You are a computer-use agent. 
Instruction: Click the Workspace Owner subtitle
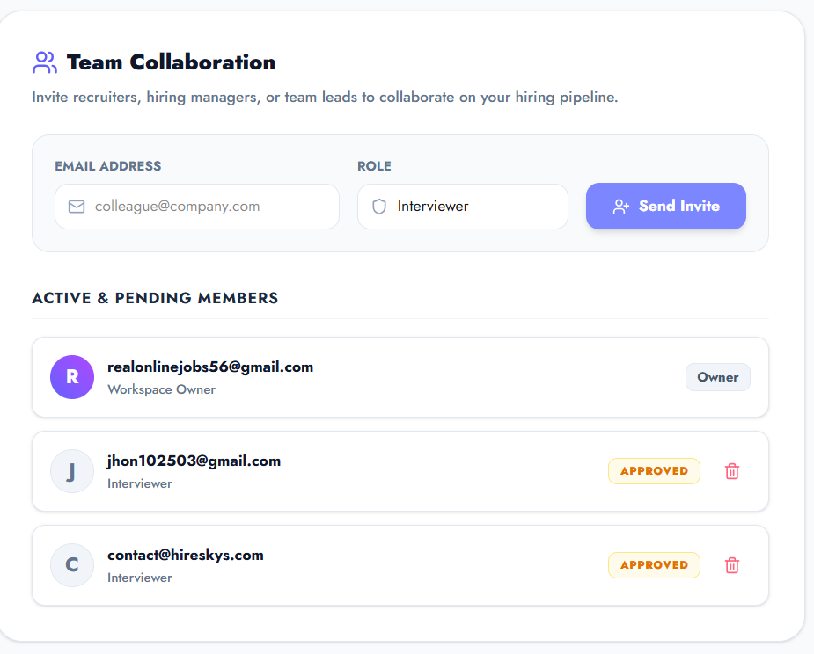pos(161,389)
